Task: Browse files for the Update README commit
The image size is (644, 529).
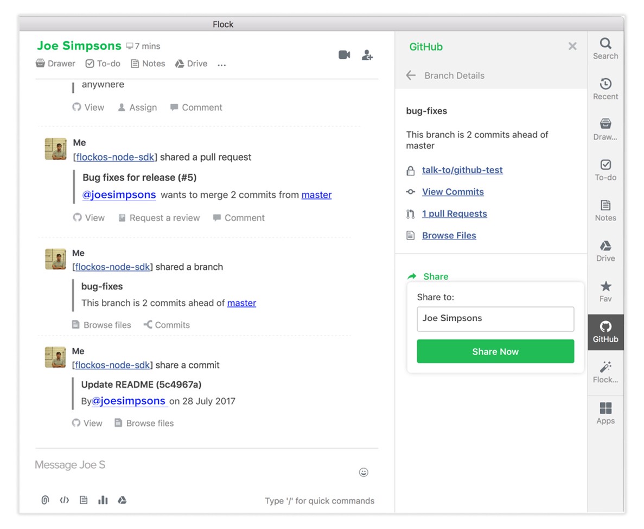Action: point(144,424)
